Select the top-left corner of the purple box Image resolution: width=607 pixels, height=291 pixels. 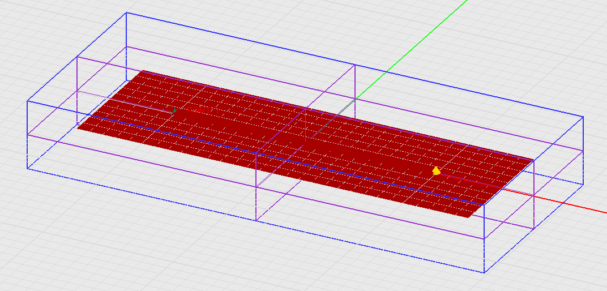coord(77,57)
